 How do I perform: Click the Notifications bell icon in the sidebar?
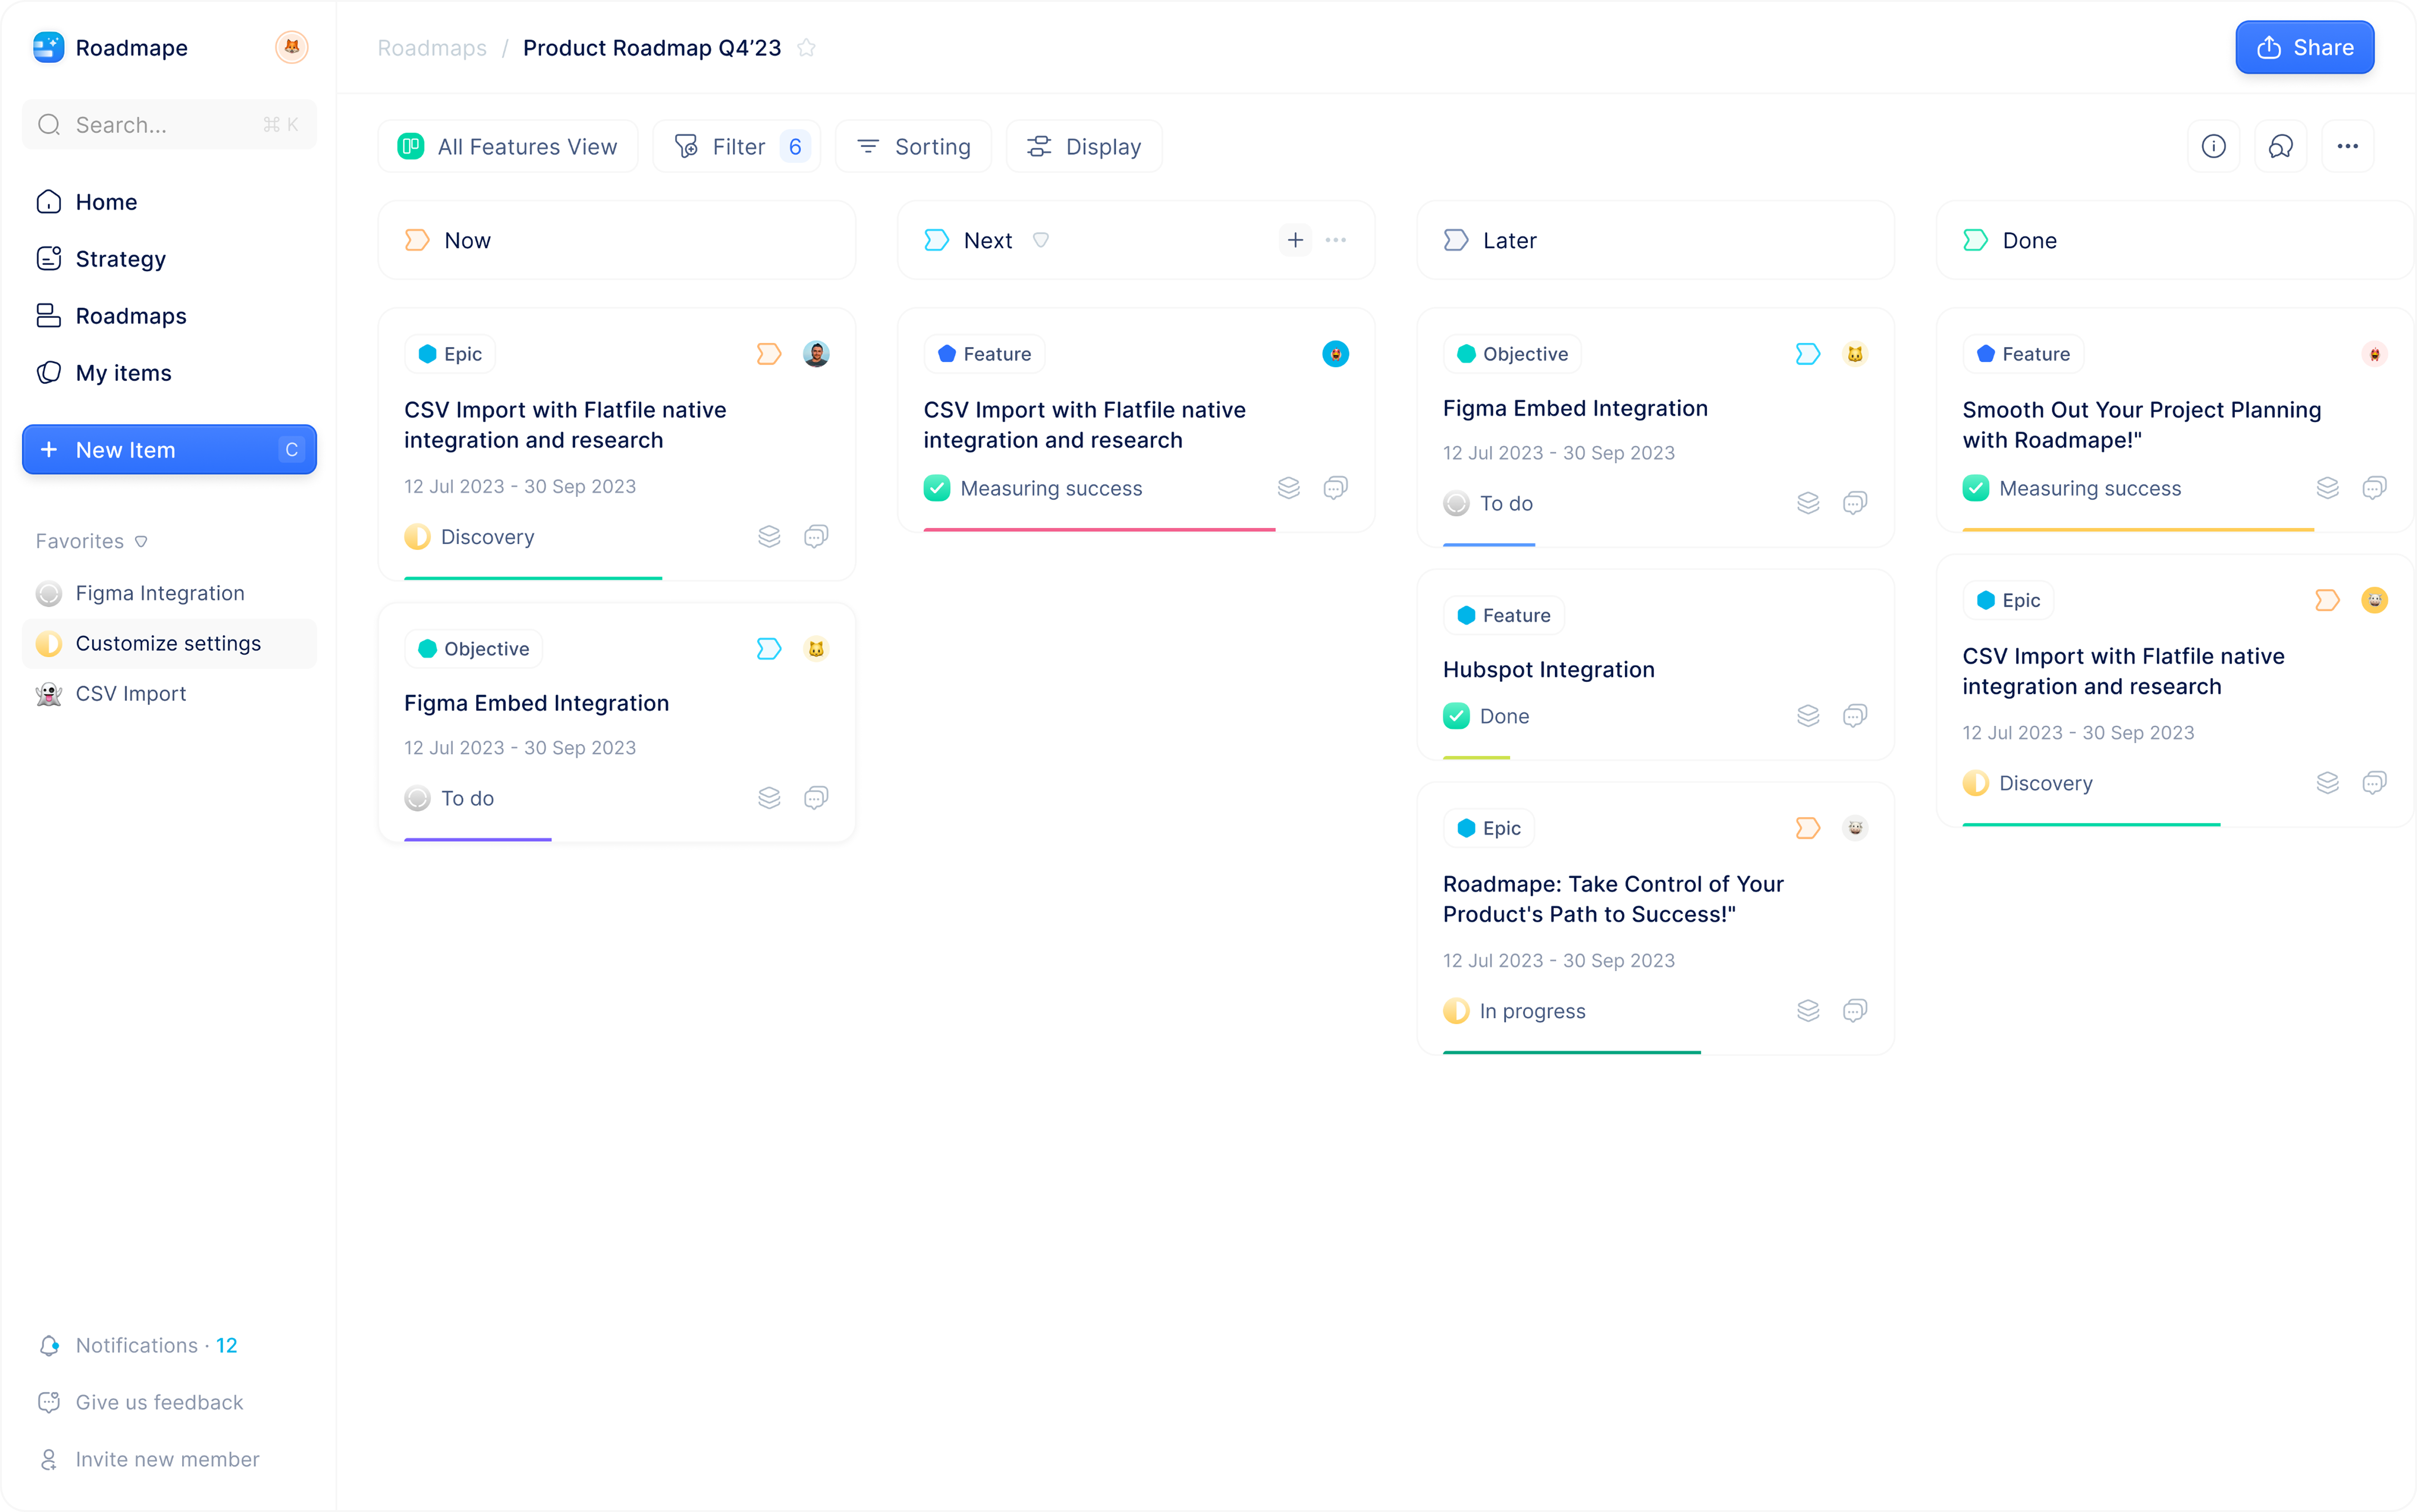(49, 1345)
